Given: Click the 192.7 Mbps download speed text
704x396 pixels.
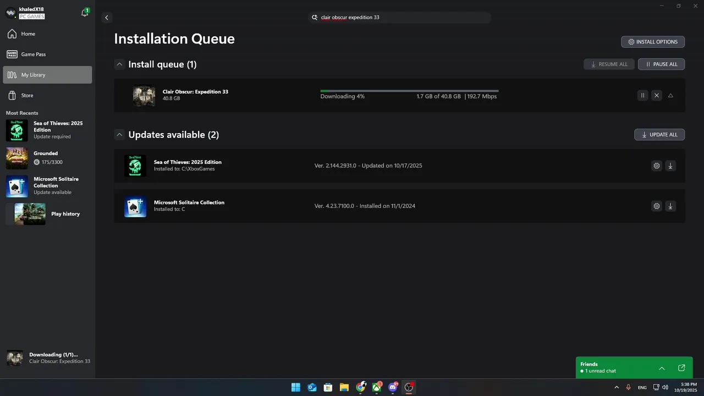Looking at the screenshot, I should (x=482, y=96).
